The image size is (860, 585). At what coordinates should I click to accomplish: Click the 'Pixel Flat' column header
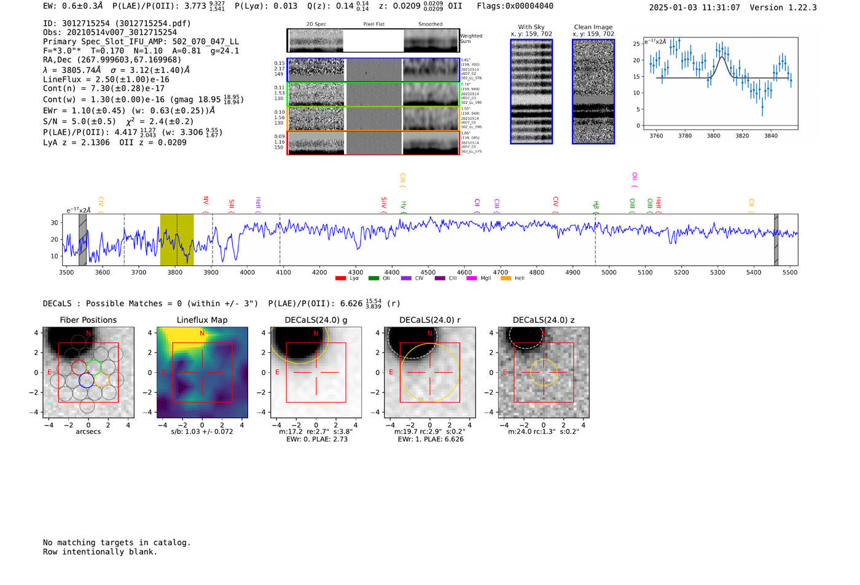(373, 25)
